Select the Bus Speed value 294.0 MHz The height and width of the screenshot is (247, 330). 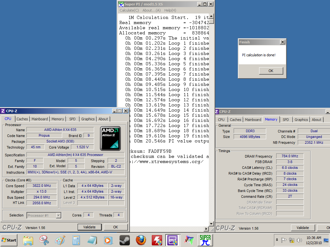point(42,197)
